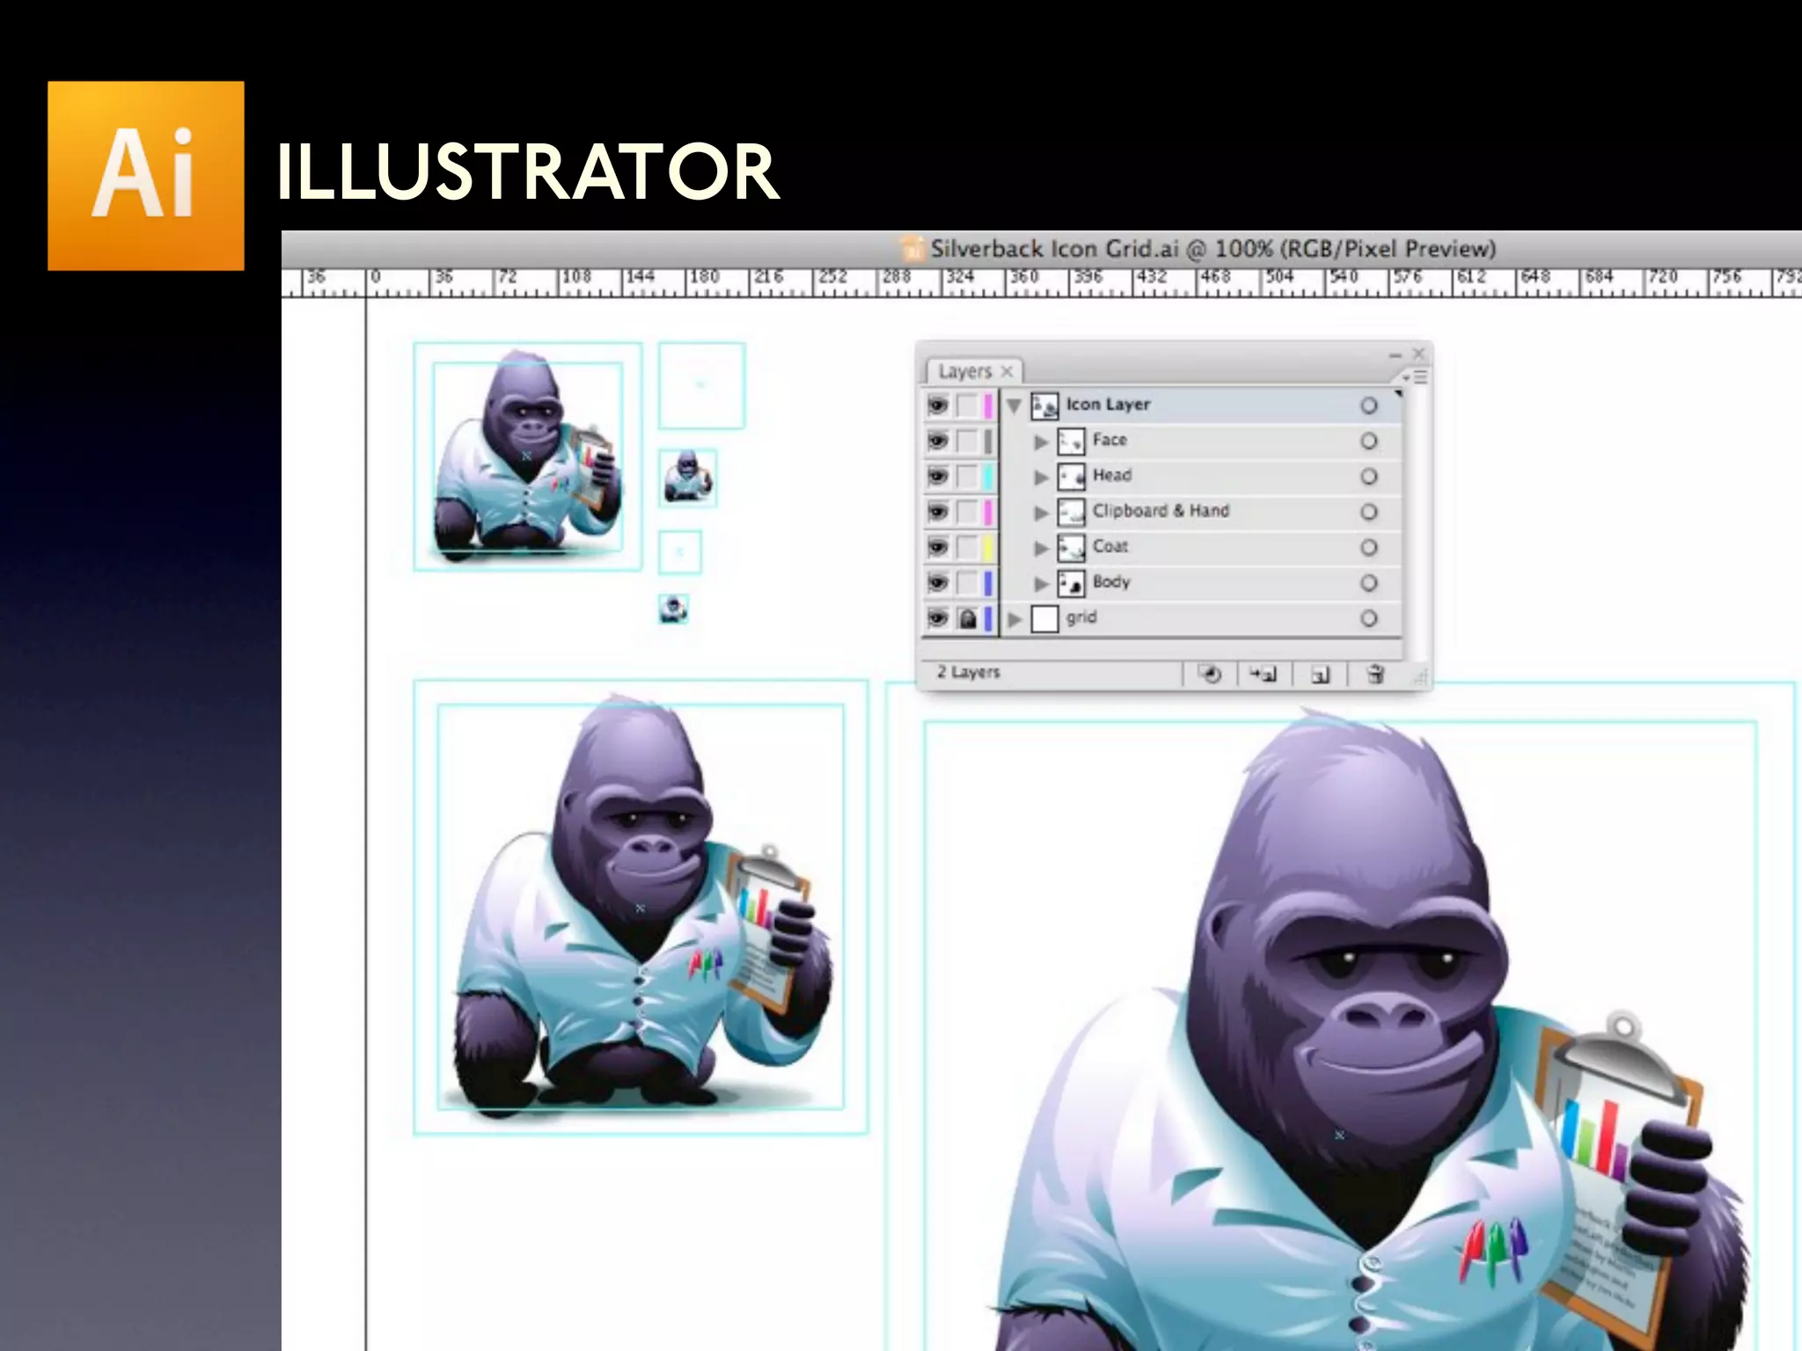
Task: Open the Layers panel flyout menu
Action: coord(1416,377)
